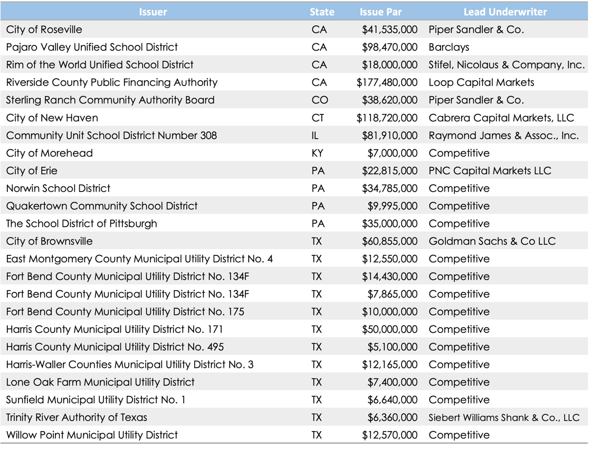Click the City of Erie issuer
This screenshot has height=449, width=591.
tap(32, 171)
